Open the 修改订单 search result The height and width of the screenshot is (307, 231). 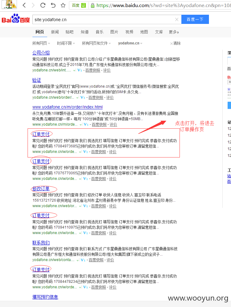coord(41,188)
